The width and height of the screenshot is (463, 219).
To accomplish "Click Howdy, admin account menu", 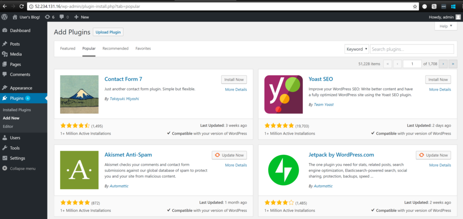I will point(444,17).
